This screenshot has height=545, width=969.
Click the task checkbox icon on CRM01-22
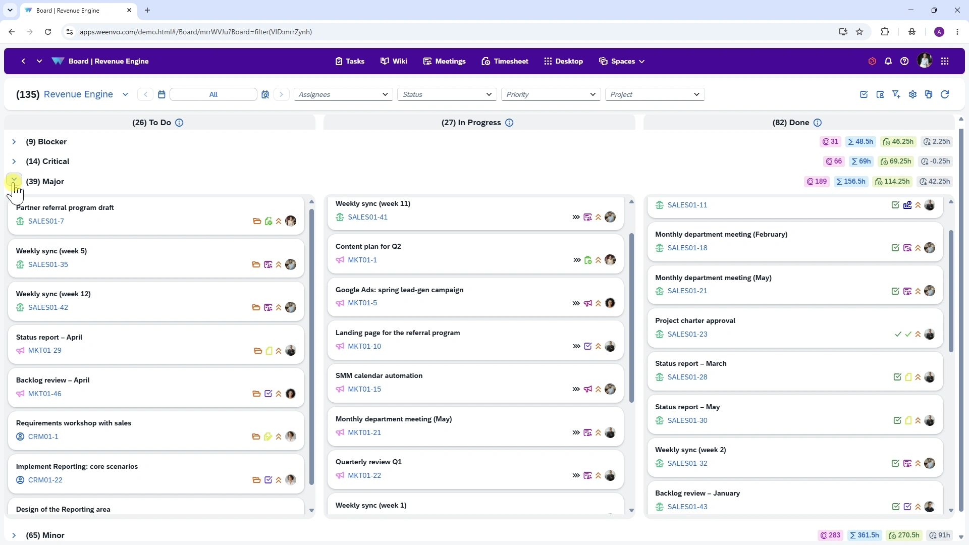click(268, 480)
